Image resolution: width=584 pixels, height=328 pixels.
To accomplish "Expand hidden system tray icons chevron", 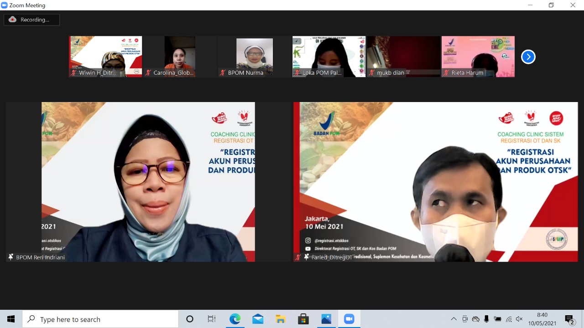I will pos(454,319).
